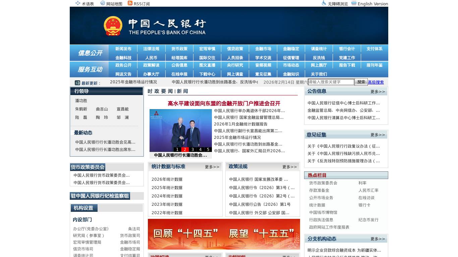458x257 pixels.
Task: Click the keyboard icon beside English Version
Action: [353, 3]
